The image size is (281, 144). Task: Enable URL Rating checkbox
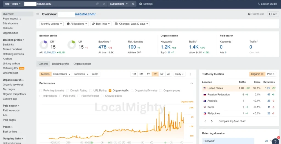click(x=91, y=91)
